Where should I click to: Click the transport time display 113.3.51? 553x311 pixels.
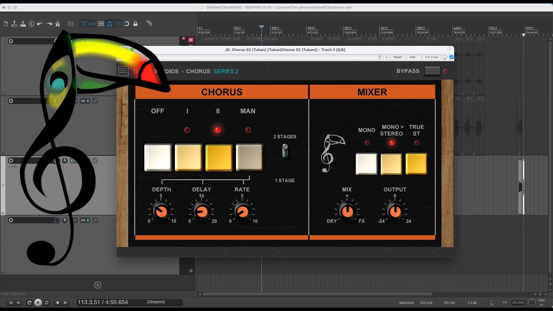[103, 302]
